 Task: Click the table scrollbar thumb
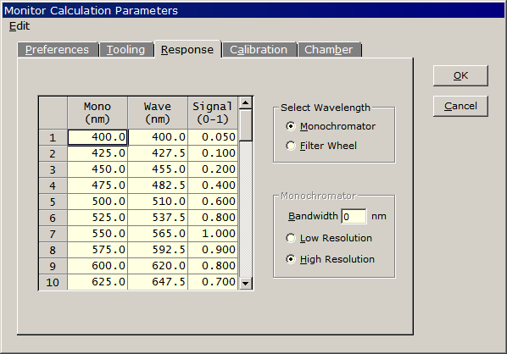tap(246, 125)
